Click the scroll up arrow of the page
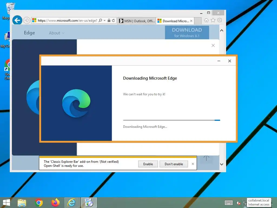This screenshot has height=208, width=277. (222, 30)
